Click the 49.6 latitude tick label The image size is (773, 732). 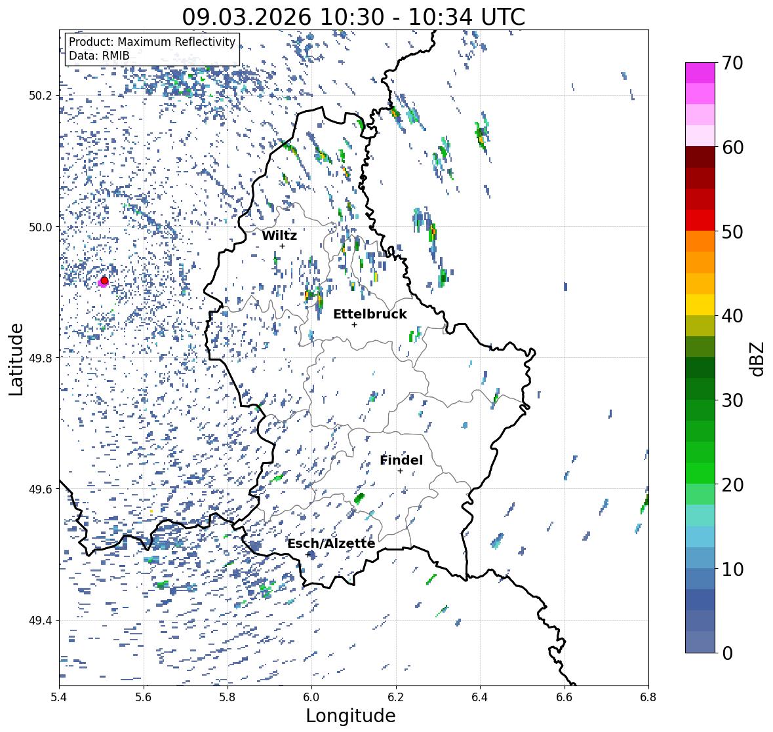(40, 489)
